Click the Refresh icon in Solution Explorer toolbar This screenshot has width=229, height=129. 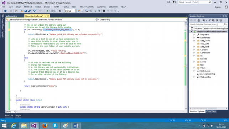[213, 20]
